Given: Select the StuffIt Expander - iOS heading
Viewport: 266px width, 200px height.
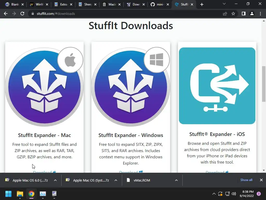Looking at the screenshot, I should pyautogui.click(x=217, y=134).
